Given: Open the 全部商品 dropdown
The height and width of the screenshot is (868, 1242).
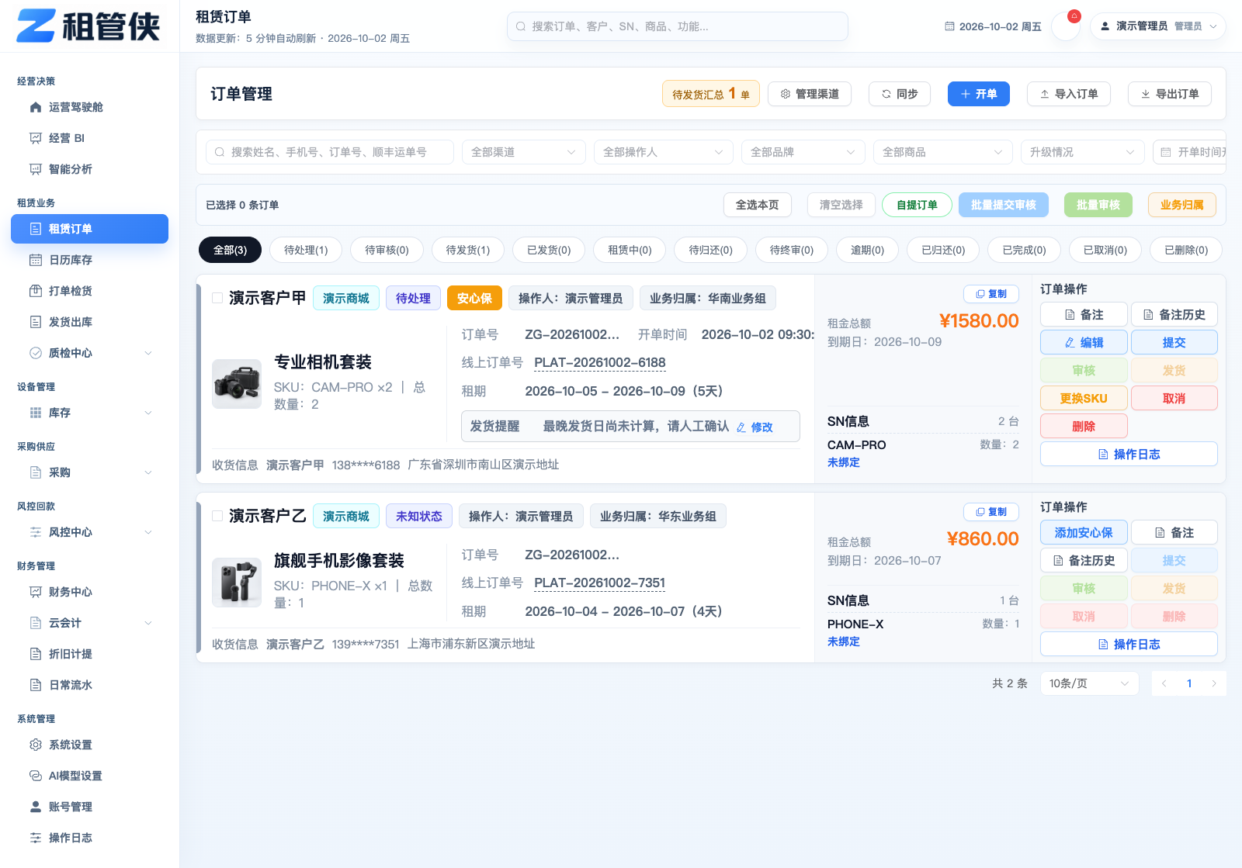Looking at the screenshot, I should point(943,152).
